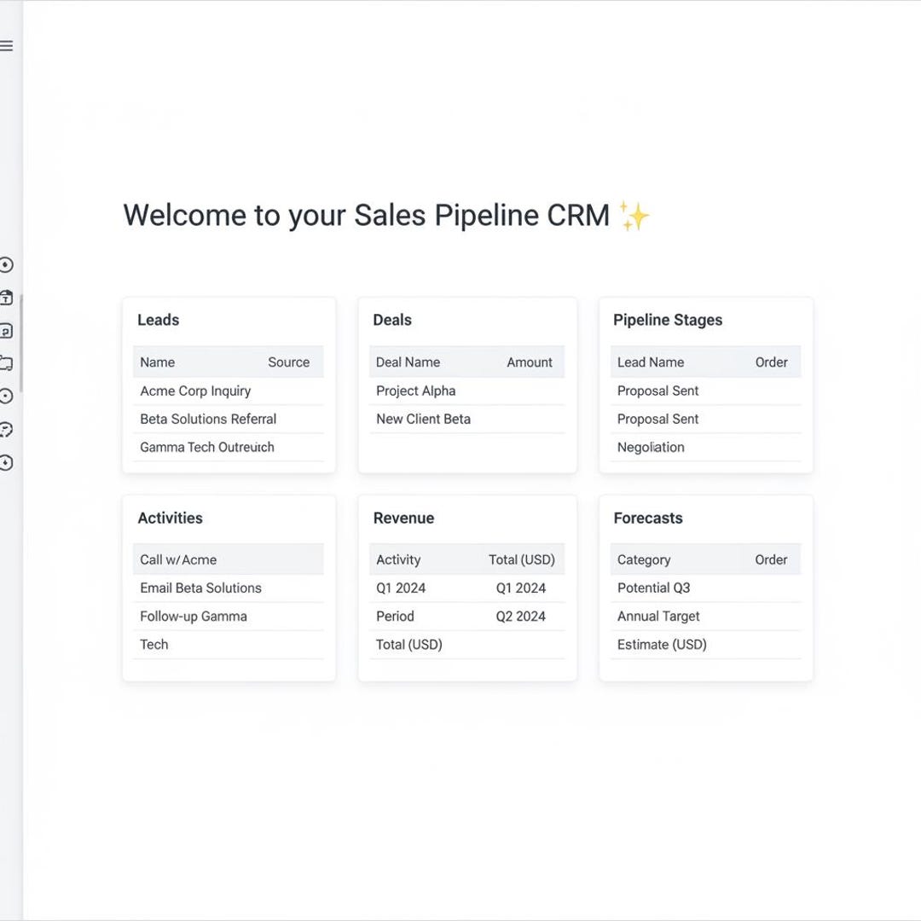
Task: Click the Tech row in Activities
Action: (x=229, y=645)
